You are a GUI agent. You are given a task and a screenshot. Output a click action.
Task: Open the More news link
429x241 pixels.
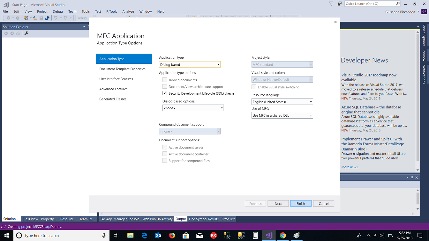350,167
